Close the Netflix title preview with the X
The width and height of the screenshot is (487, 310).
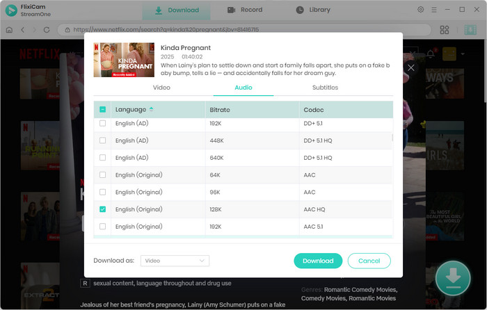pyautogui.click(x=411, y=67)
